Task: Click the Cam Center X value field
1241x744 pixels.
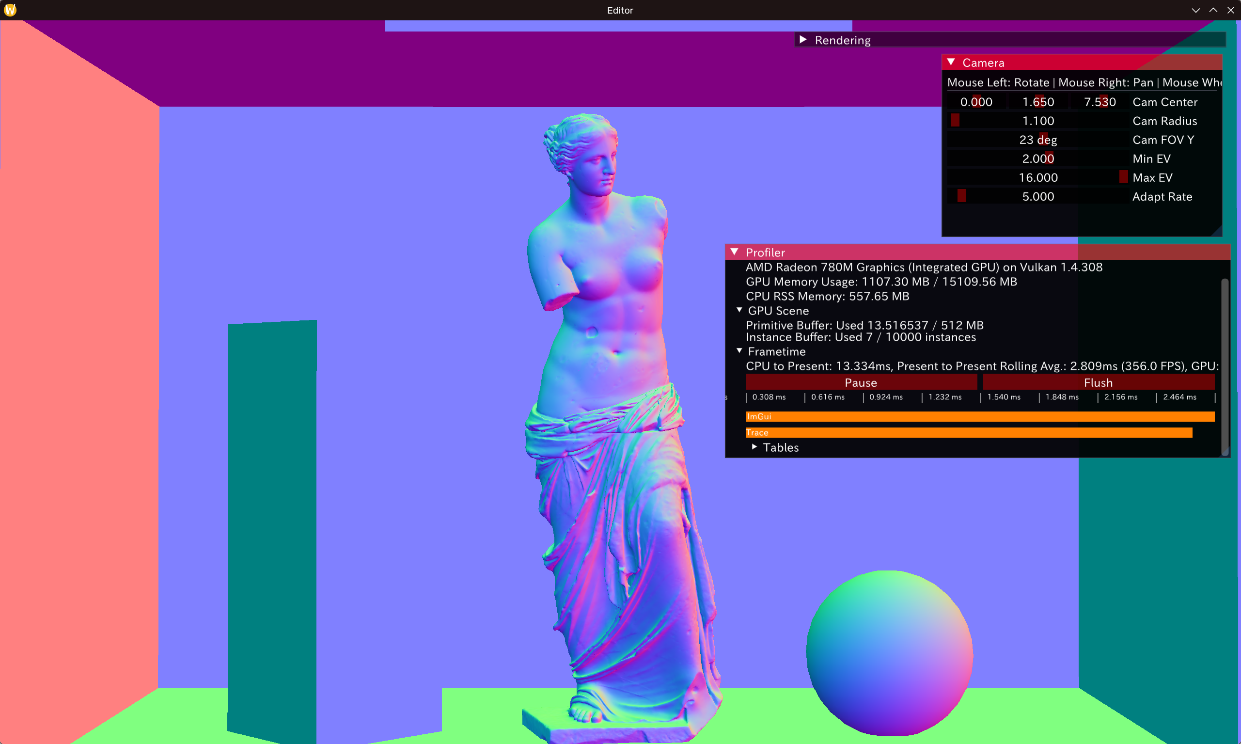Action: click(x=976, y=102)
